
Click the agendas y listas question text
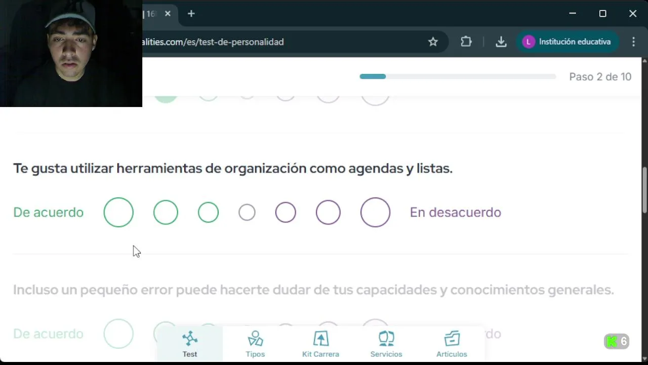coord(233,168)
